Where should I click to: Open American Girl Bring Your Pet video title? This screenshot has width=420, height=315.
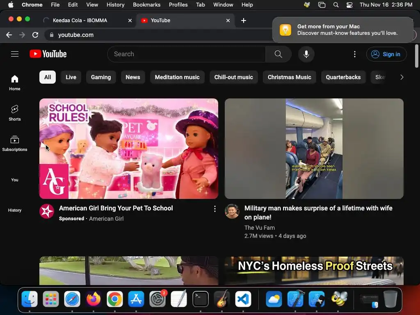[116, 208]
